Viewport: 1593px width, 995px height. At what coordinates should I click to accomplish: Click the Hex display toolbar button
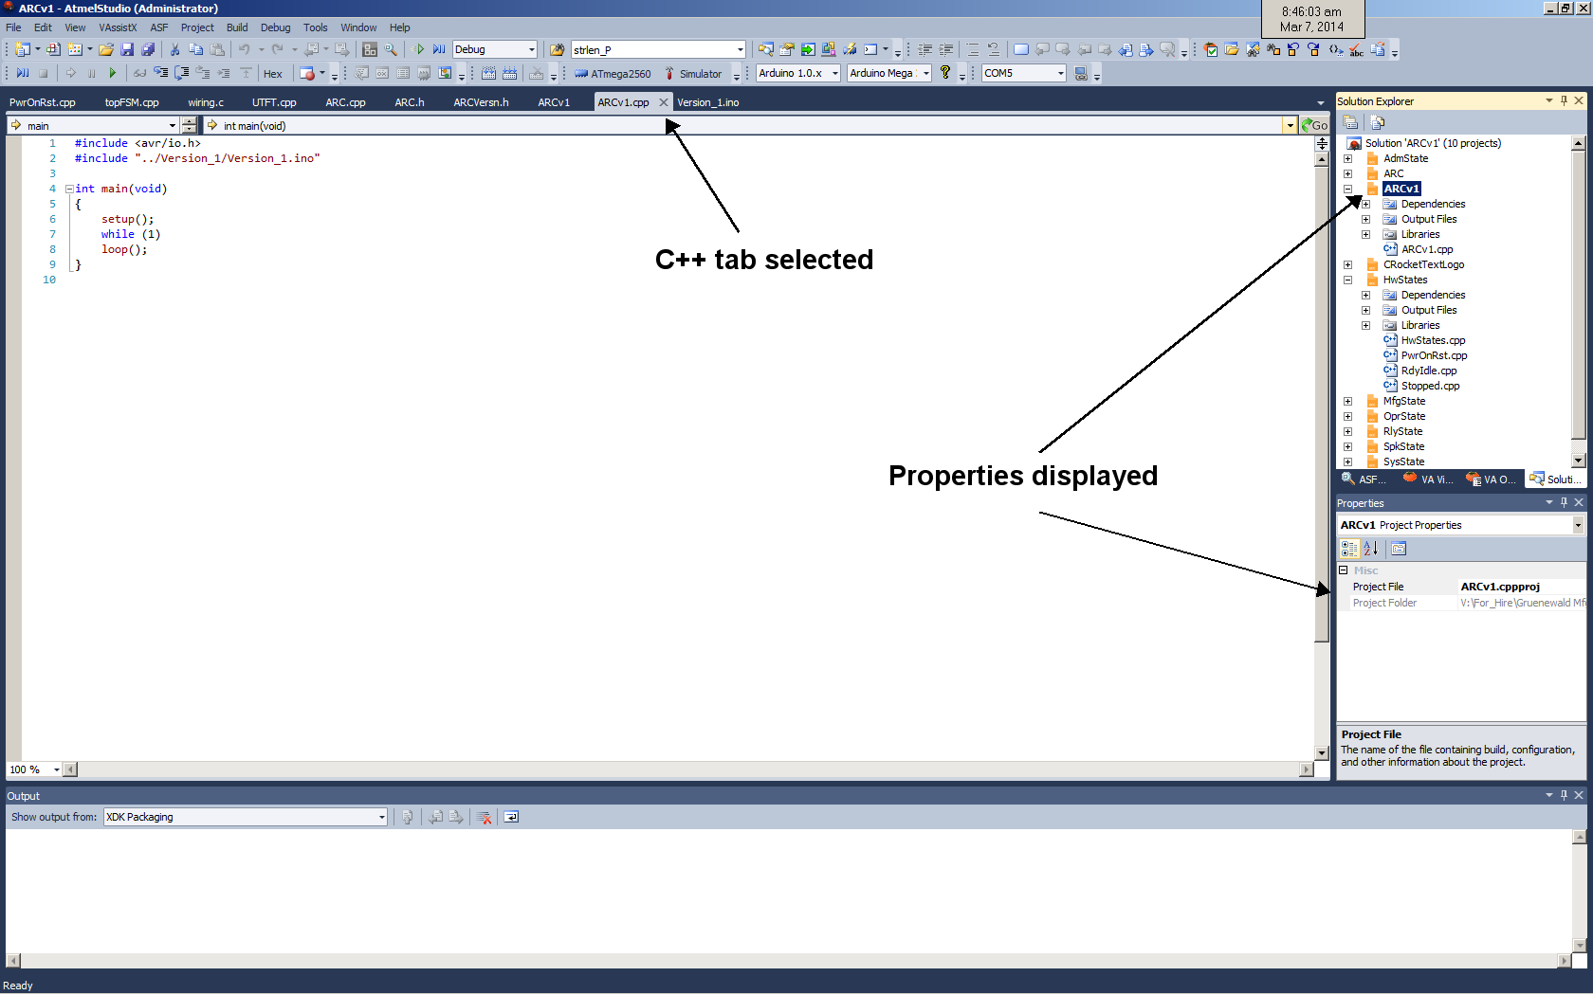pos(272,73)
